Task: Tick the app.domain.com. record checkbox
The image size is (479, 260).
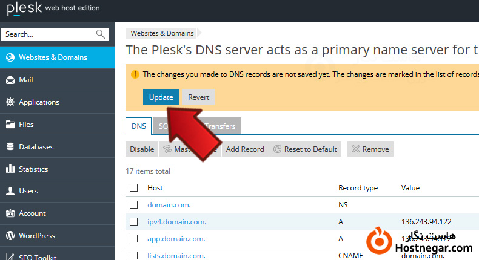Action: (134, 239)
